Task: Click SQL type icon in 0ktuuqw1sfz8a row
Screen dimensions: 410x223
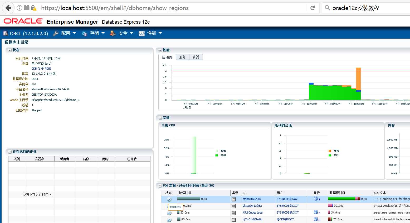Action: pos(233,206)
